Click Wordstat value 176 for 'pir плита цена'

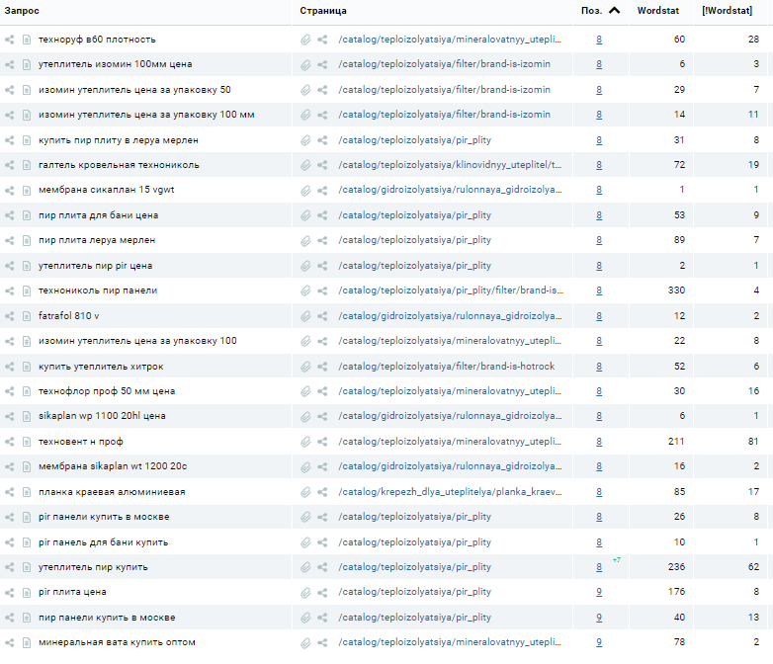tap(676, 592)
